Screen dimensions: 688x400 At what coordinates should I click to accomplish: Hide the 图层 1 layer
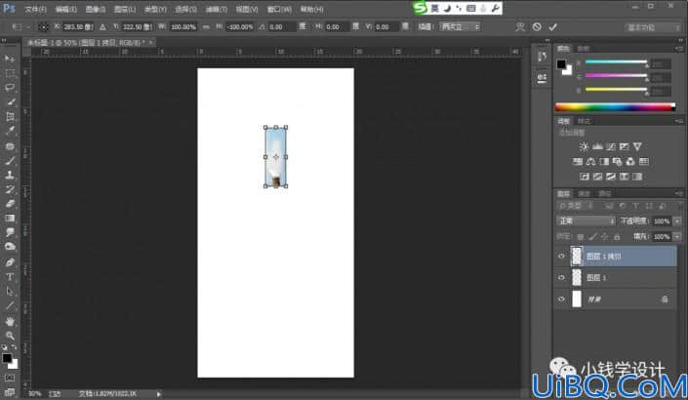click(x=561, y=278)
